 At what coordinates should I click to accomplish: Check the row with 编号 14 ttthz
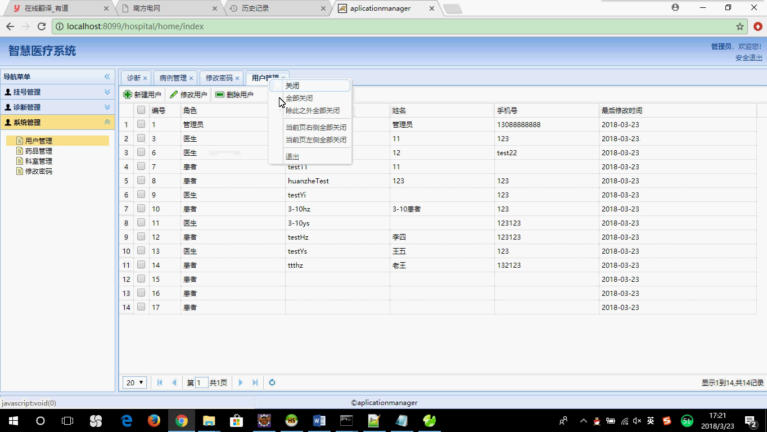click(141, 265)
